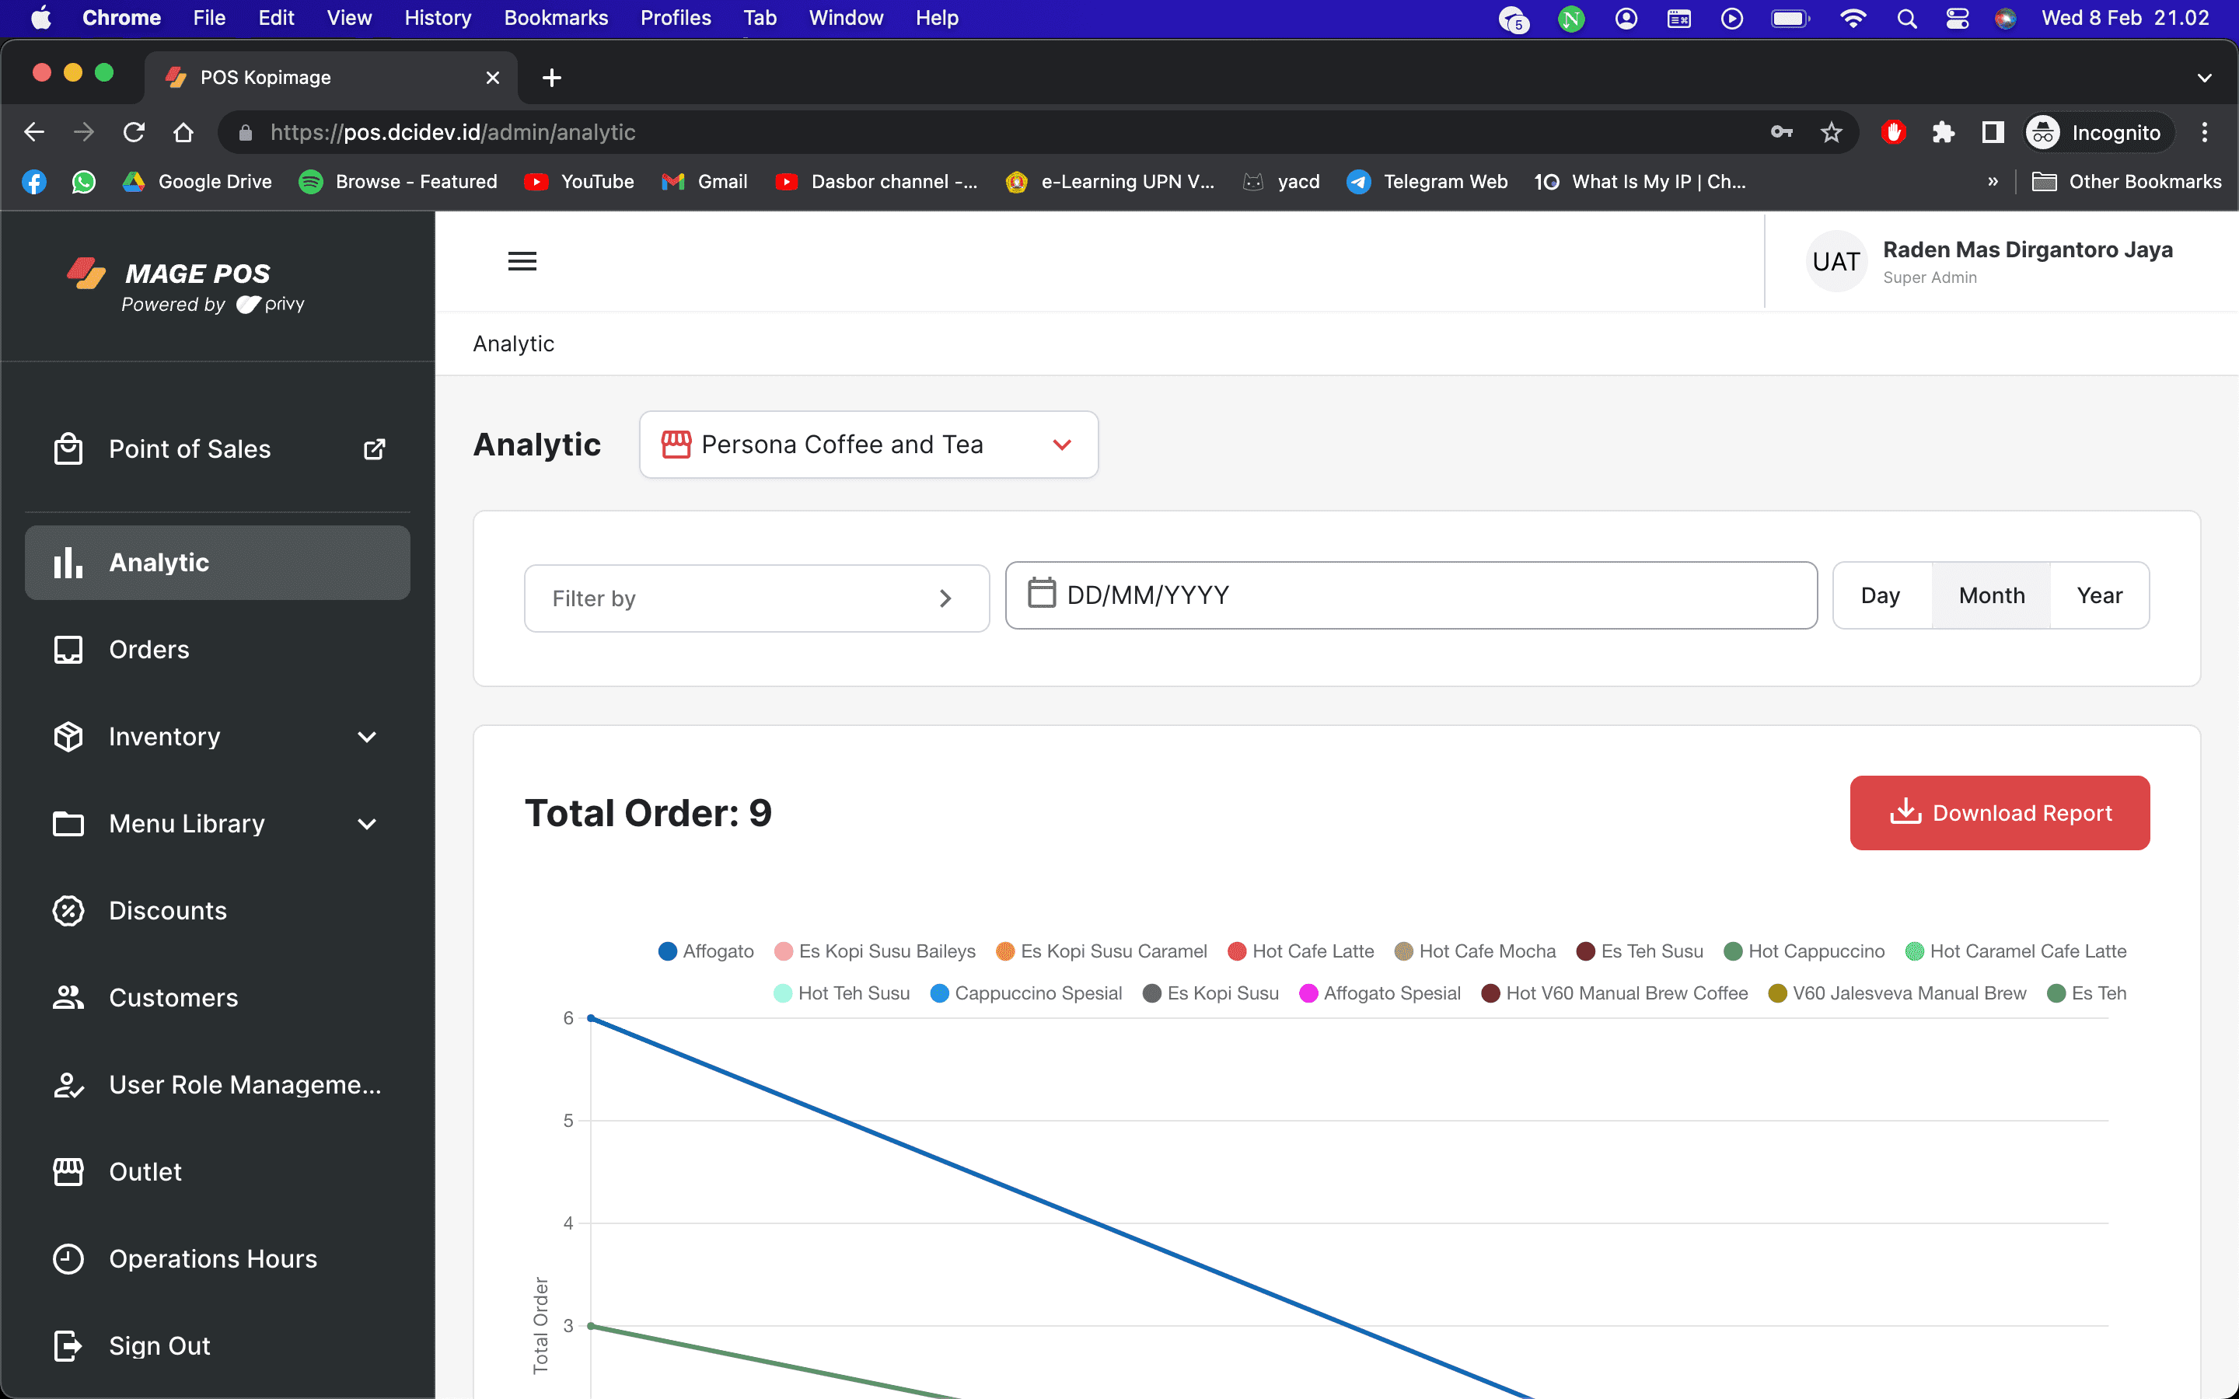Click the Discounts percent icon
The width and height of the screenshot is (2239, 1399).
[68, 910]
